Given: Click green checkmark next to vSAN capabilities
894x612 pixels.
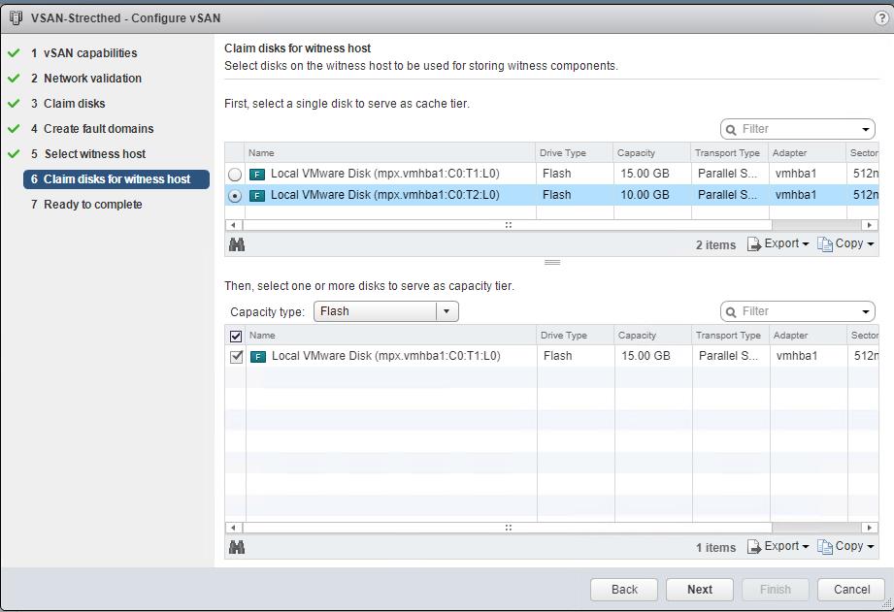Looking at the screenshot, I should click(14, 53).
